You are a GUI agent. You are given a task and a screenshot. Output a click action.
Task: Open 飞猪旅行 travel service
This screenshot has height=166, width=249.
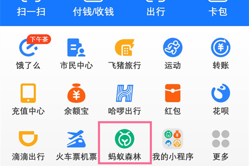tap(124, 47)
